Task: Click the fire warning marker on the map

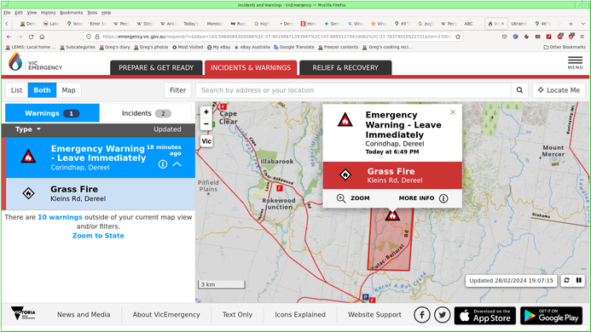Action: 392,215
